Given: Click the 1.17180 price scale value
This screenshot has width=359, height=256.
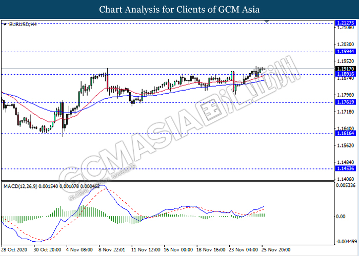Looking at the screenshot, I should click(346, 112).
